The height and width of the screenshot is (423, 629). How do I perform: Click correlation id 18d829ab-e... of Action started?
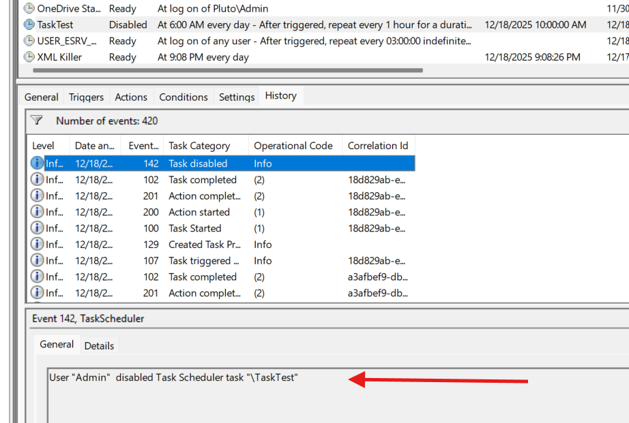(377, 211)
